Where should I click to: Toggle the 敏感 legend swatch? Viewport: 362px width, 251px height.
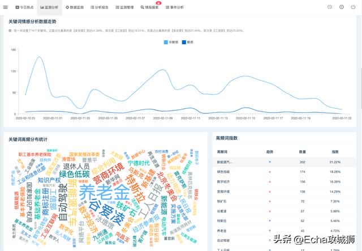click(184, 42)
